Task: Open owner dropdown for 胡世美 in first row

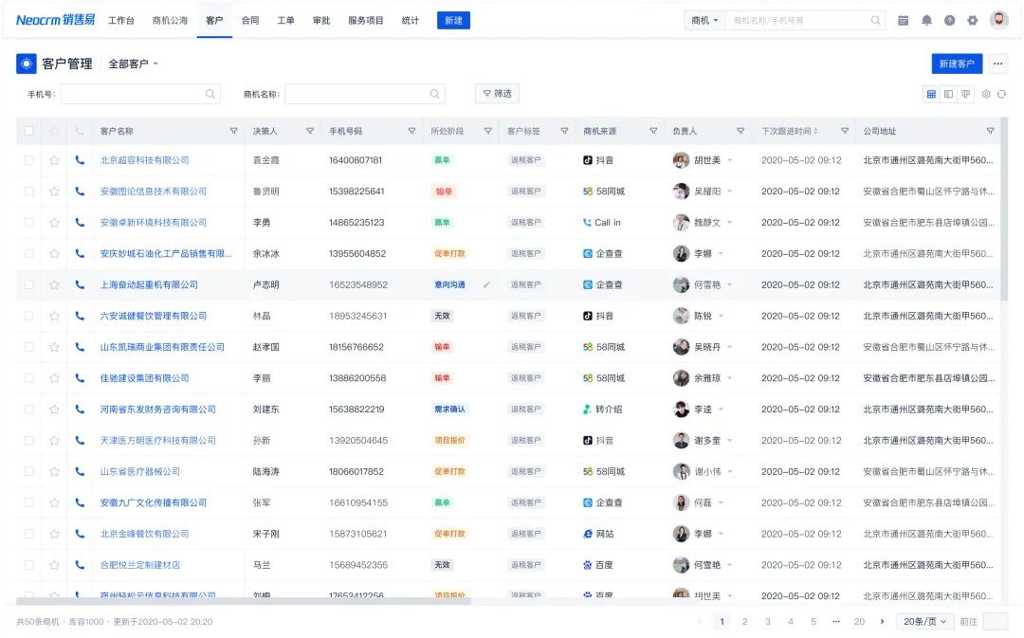Action: click(x=729, y=160)
